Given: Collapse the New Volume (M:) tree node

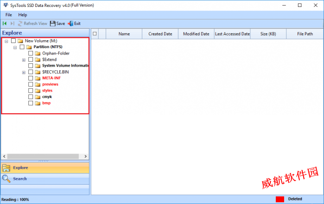Looking at the screenshot, I should 6,41.
